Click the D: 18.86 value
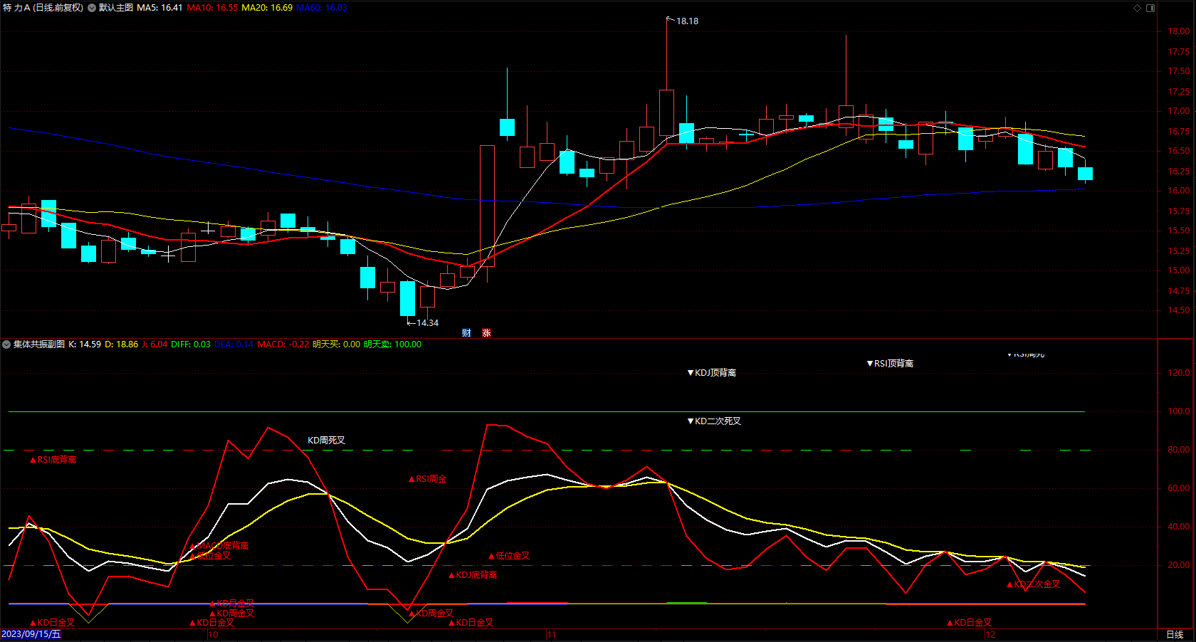 pos(122,344)
